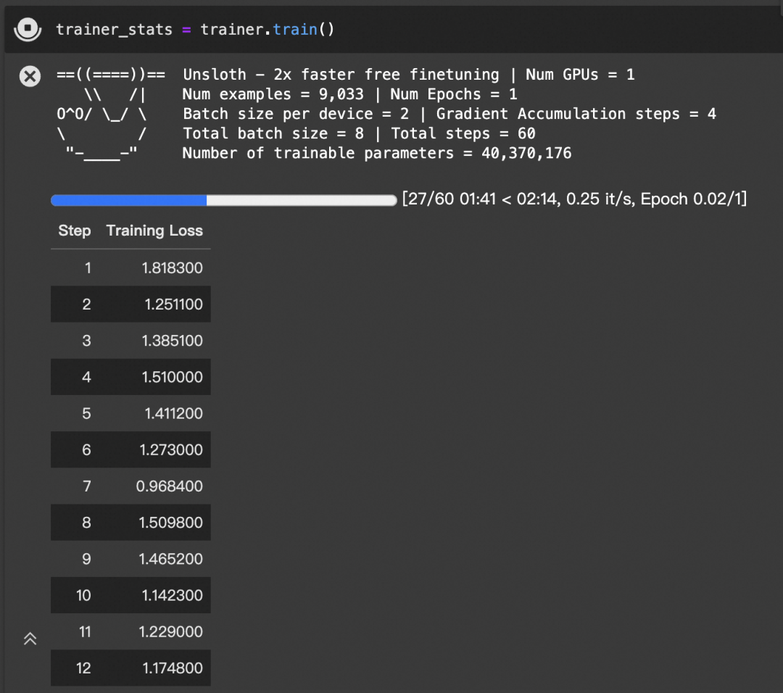Clear output with the X icon
The image size is (783, 693).
point(30,76)
